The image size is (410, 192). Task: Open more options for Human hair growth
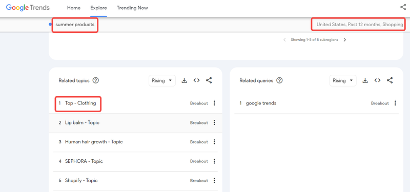214,142
